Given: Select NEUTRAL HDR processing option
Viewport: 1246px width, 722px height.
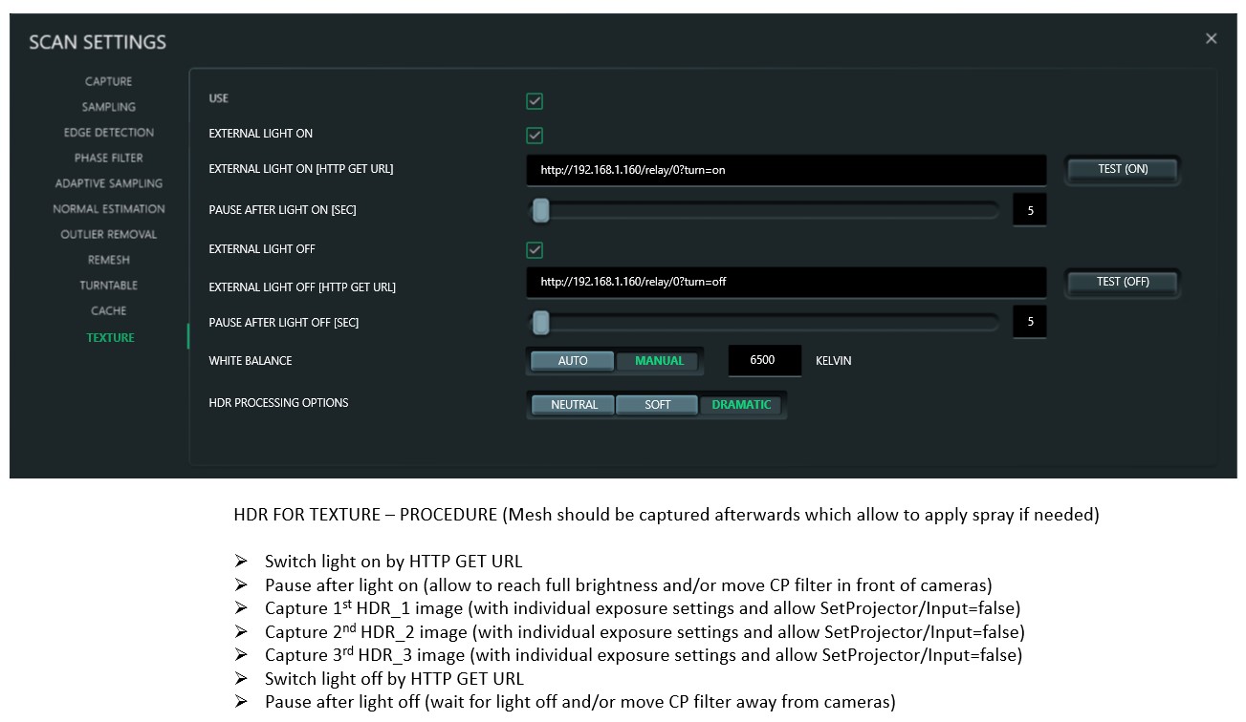Looking at the screenshot, I should coord(574,405).
